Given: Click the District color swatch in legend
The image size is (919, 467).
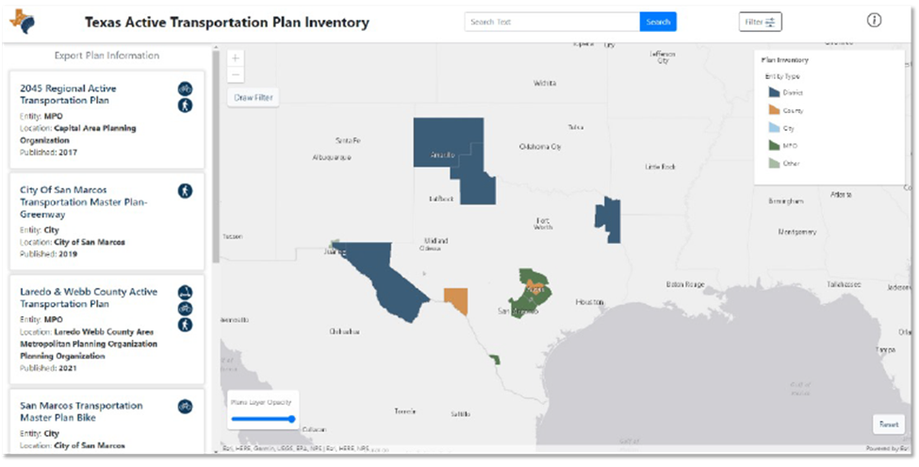Looking at the screenshot, I should coord(774,92).
